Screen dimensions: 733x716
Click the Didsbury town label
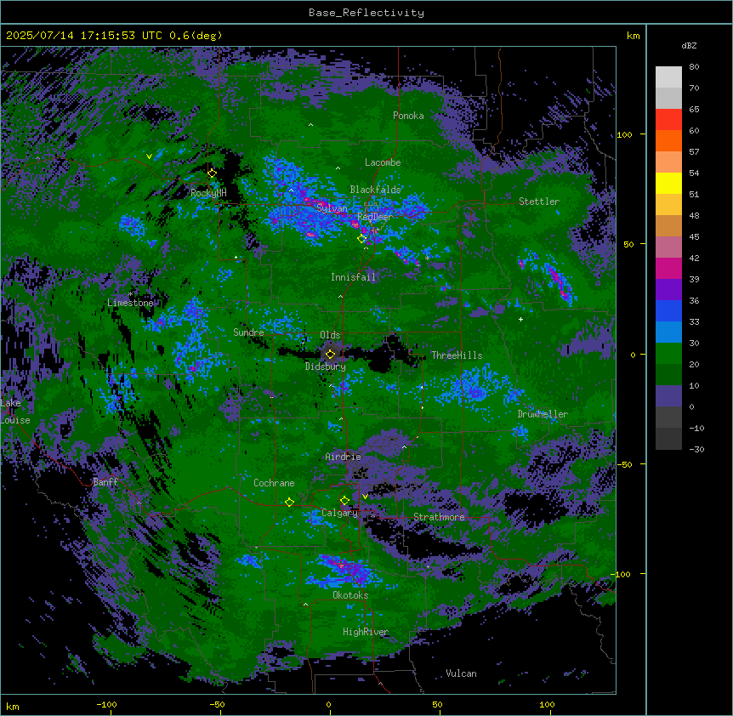(326, 367)
